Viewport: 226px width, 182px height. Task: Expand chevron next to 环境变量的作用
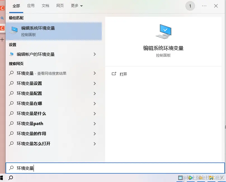tap(95, 134)
